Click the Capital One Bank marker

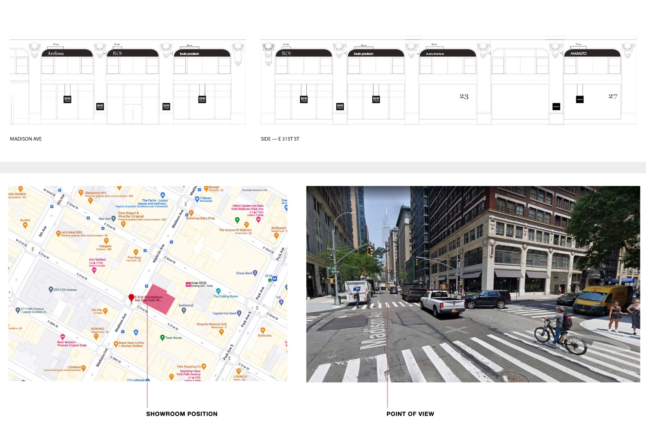[239, 313]
